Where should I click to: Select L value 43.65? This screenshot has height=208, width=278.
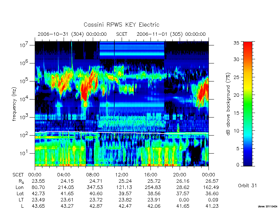click(x=38, y=206)
